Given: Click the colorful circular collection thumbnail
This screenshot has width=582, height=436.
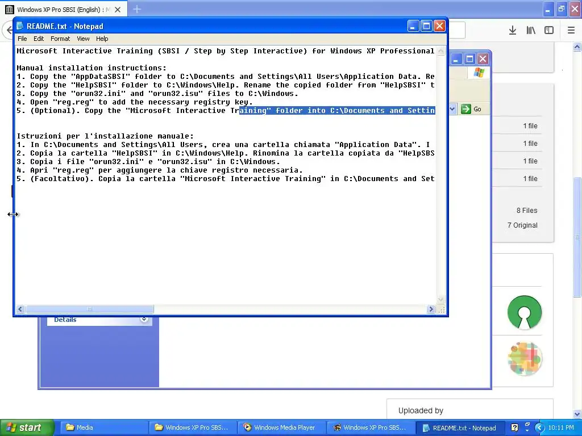Looking at the screenshot, I should tap(525, 359).
